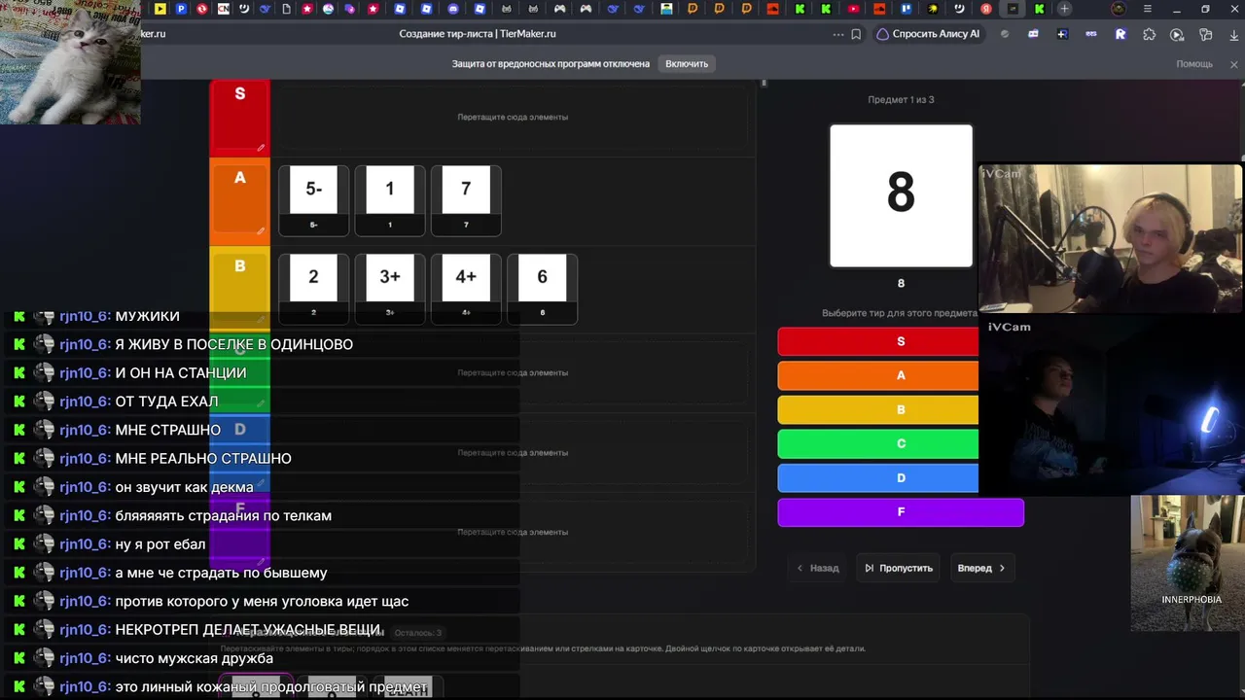
Task: Switch to the Discord browser tab
Action: (x=452, y=9)
